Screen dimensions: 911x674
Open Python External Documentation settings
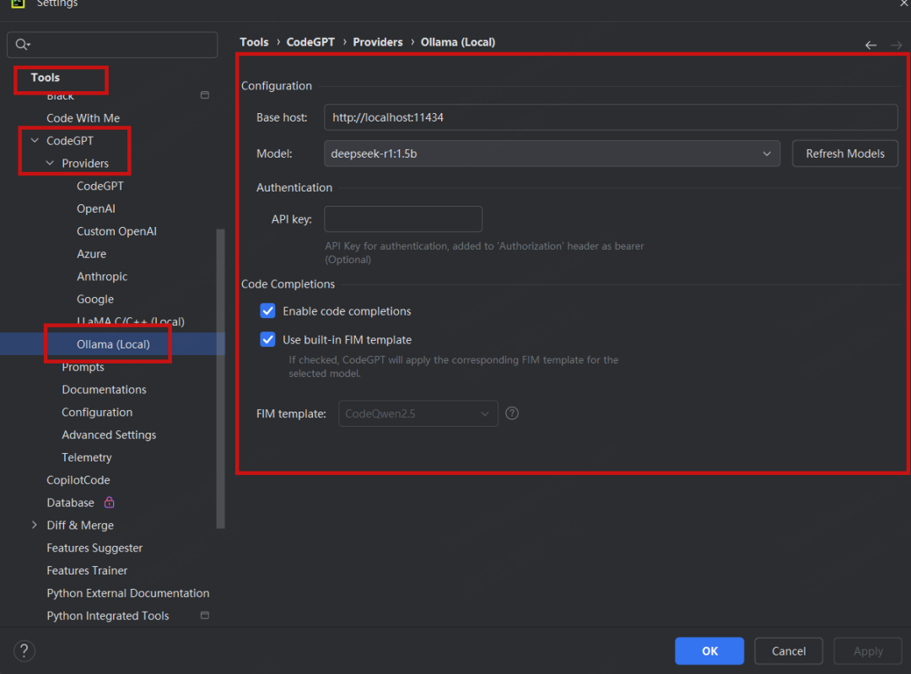point(128,593)
